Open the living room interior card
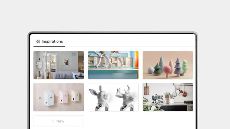Viewport: 230px width, 129px height. click(58, 65)
